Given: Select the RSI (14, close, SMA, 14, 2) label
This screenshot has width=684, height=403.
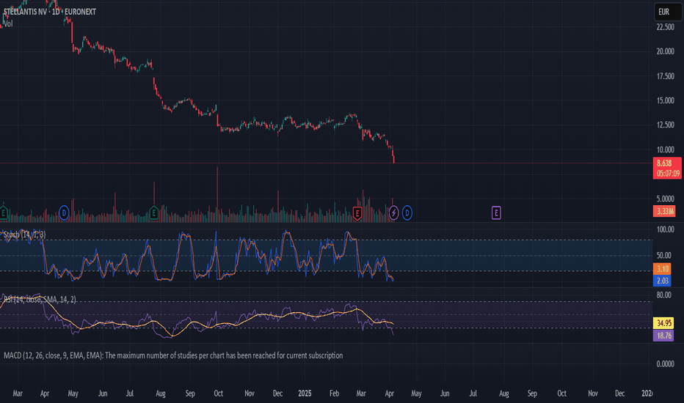Looking at the screenshot, I should tap(40, 299).
